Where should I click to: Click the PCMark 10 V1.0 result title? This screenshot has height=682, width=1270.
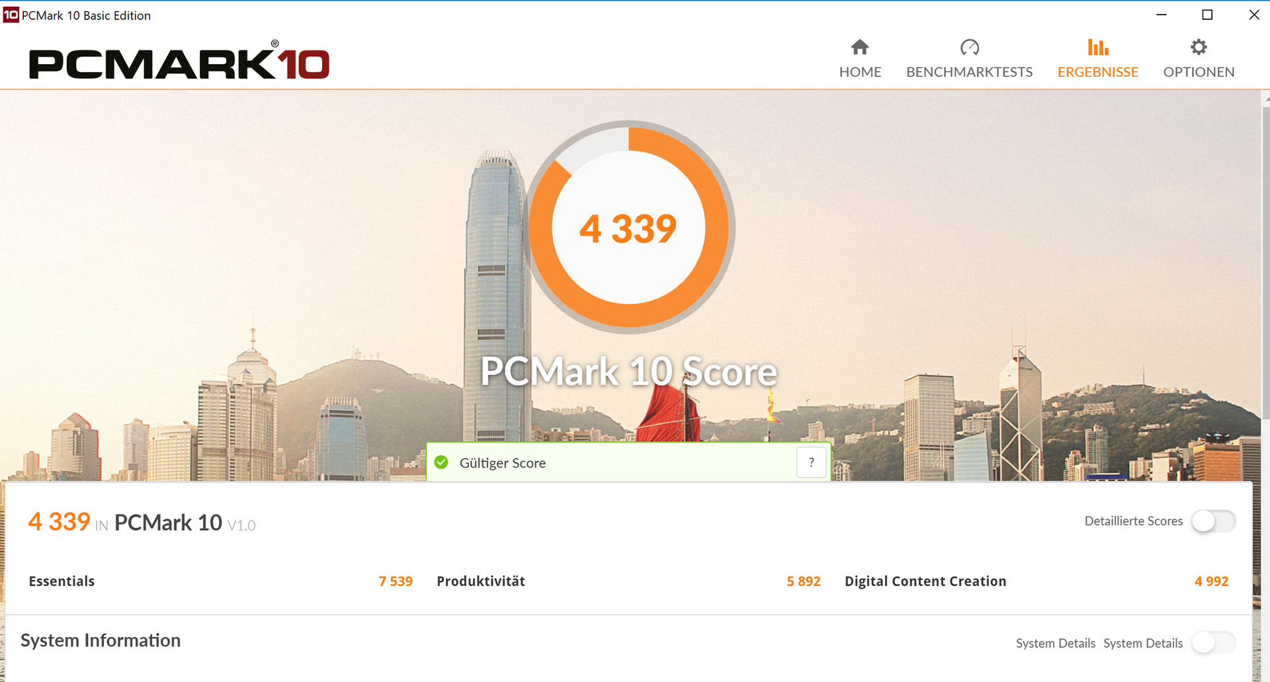[x=185, y=523]
